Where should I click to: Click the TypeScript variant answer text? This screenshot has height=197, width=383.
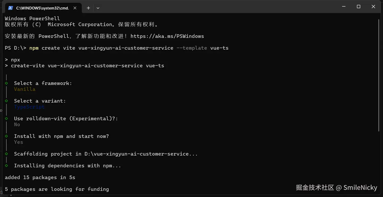pos(29,107)
